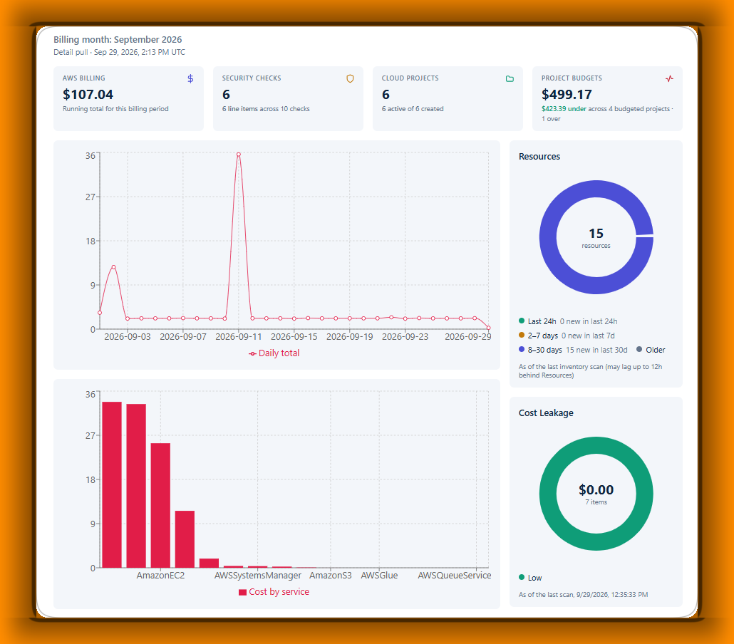
Task: Click the dollar icon in AWS Billing card
Action: pyautogui.click(x=190, y=78)
